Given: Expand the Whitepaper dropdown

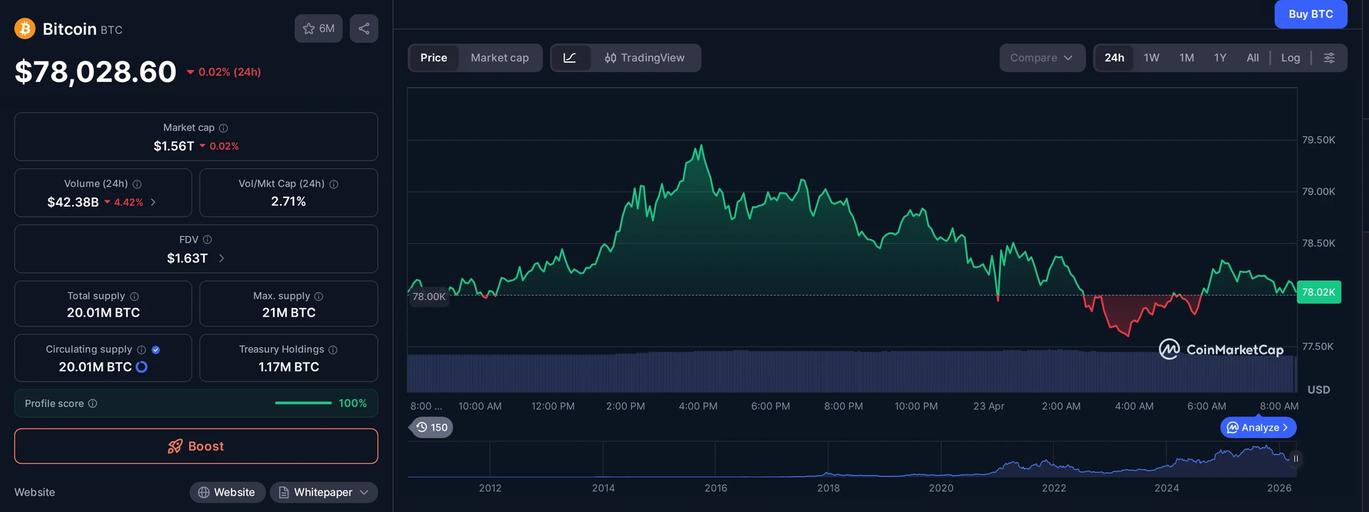Looking at the screenshot, I should pyautogui.click(x=324, y=492).
